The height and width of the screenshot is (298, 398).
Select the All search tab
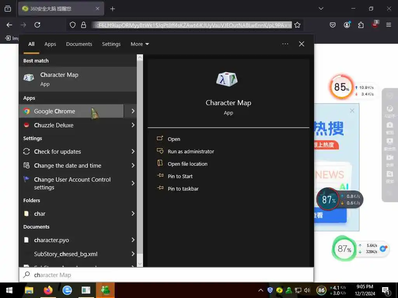31,44
